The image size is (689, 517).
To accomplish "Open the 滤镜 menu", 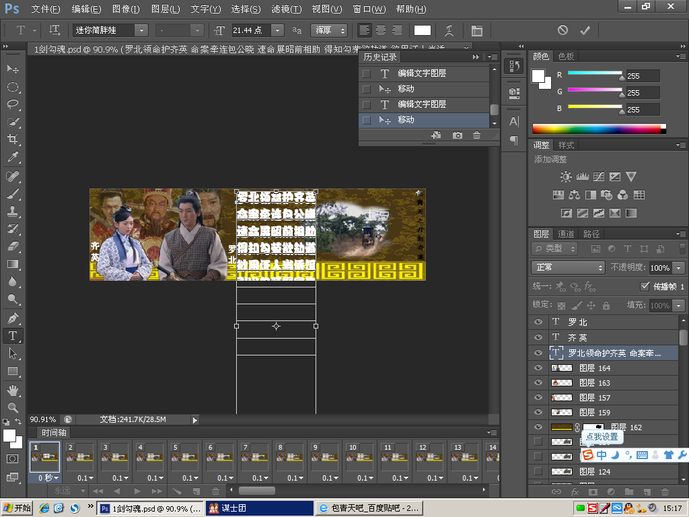I will coord(286,9).
